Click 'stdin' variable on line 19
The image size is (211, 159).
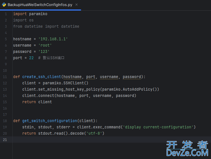(28, 127)
